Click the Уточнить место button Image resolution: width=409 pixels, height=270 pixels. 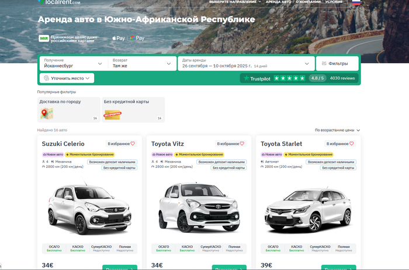67,78
